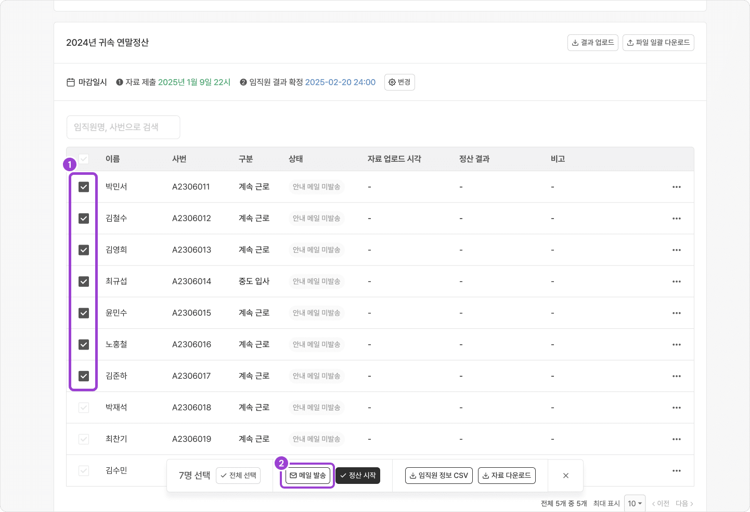
Task: Click employee number A2306018
Action: (192, 407)
